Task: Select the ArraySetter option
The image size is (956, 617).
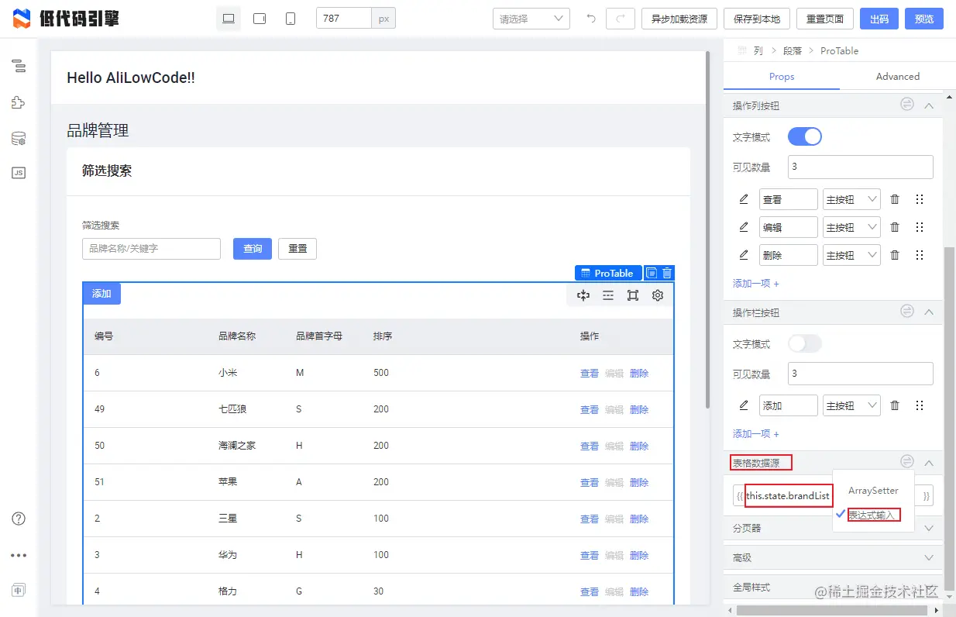Action: pyautogui.click(x=874, y=491)
